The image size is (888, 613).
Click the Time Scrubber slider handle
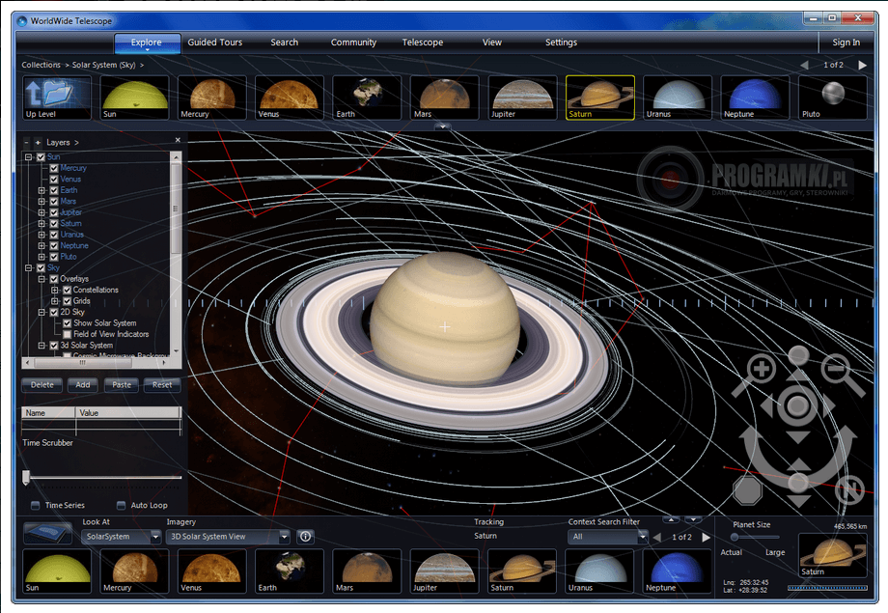[26, 478]
